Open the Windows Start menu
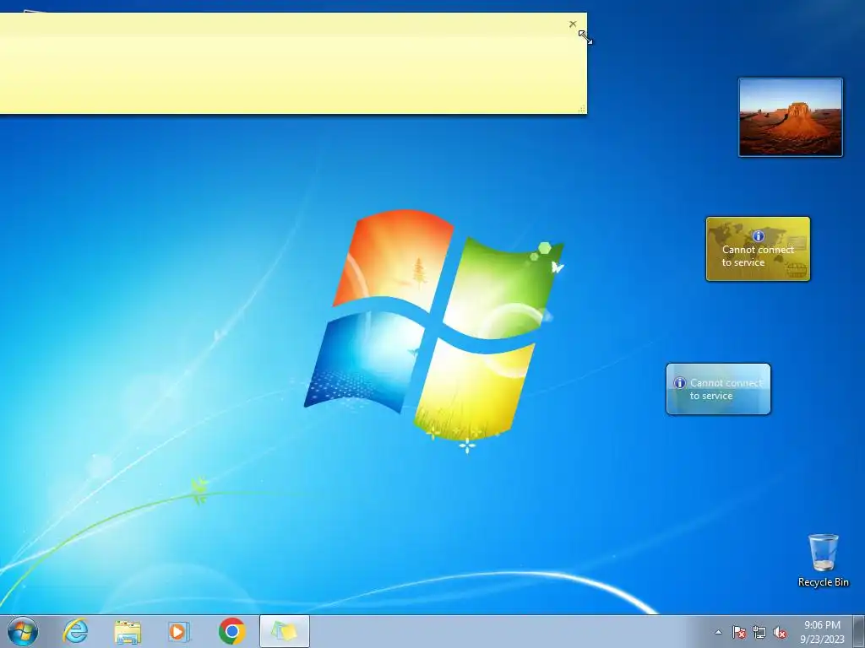Viewport: 865px width, 648px height. [23, 631]
